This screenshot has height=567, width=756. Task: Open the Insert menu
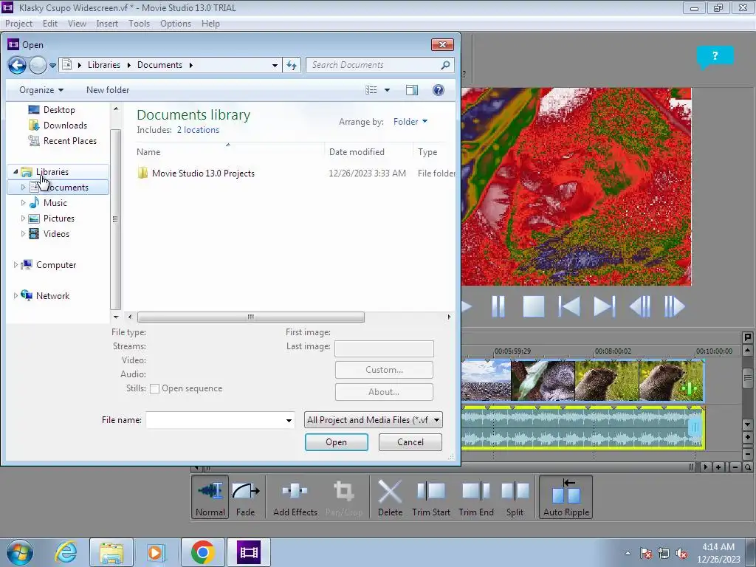coord(107,24)
